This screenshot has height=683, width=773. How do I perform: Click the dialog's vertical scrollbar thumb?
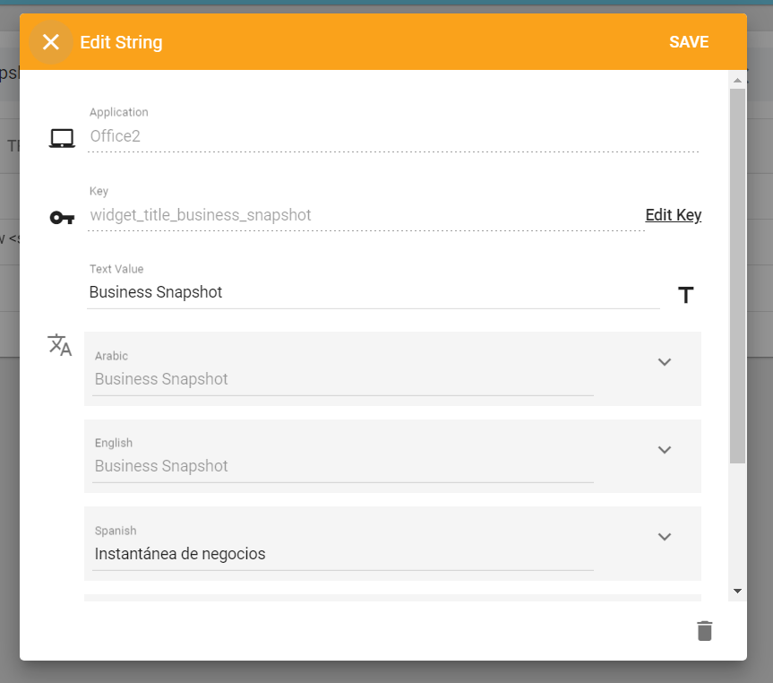coord(737,269)
